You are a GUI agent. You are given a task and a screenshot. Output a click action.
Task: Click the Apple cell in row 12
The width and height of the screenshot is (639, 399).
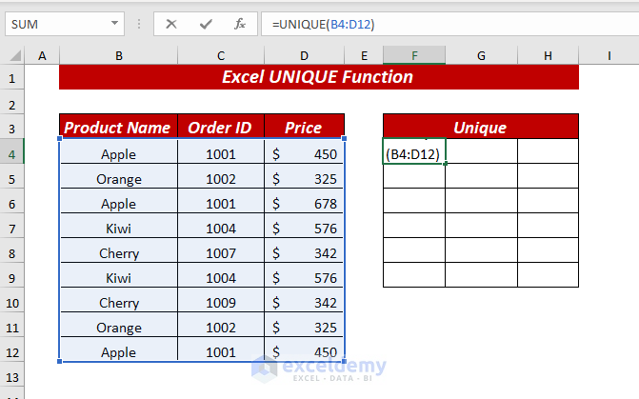pos(119,349)
